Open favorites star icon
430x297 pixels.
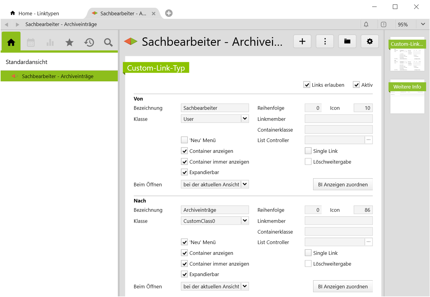69,42
